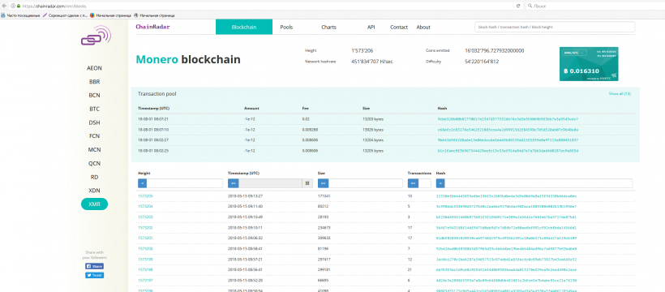The image size is (665, 292).
Task: Open pool transaction hash beginning 9b643b9ff
Action: 508,140
